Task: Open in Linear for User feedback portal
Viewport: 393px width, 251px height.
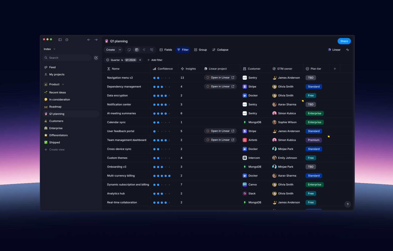Action: [220, 131]
